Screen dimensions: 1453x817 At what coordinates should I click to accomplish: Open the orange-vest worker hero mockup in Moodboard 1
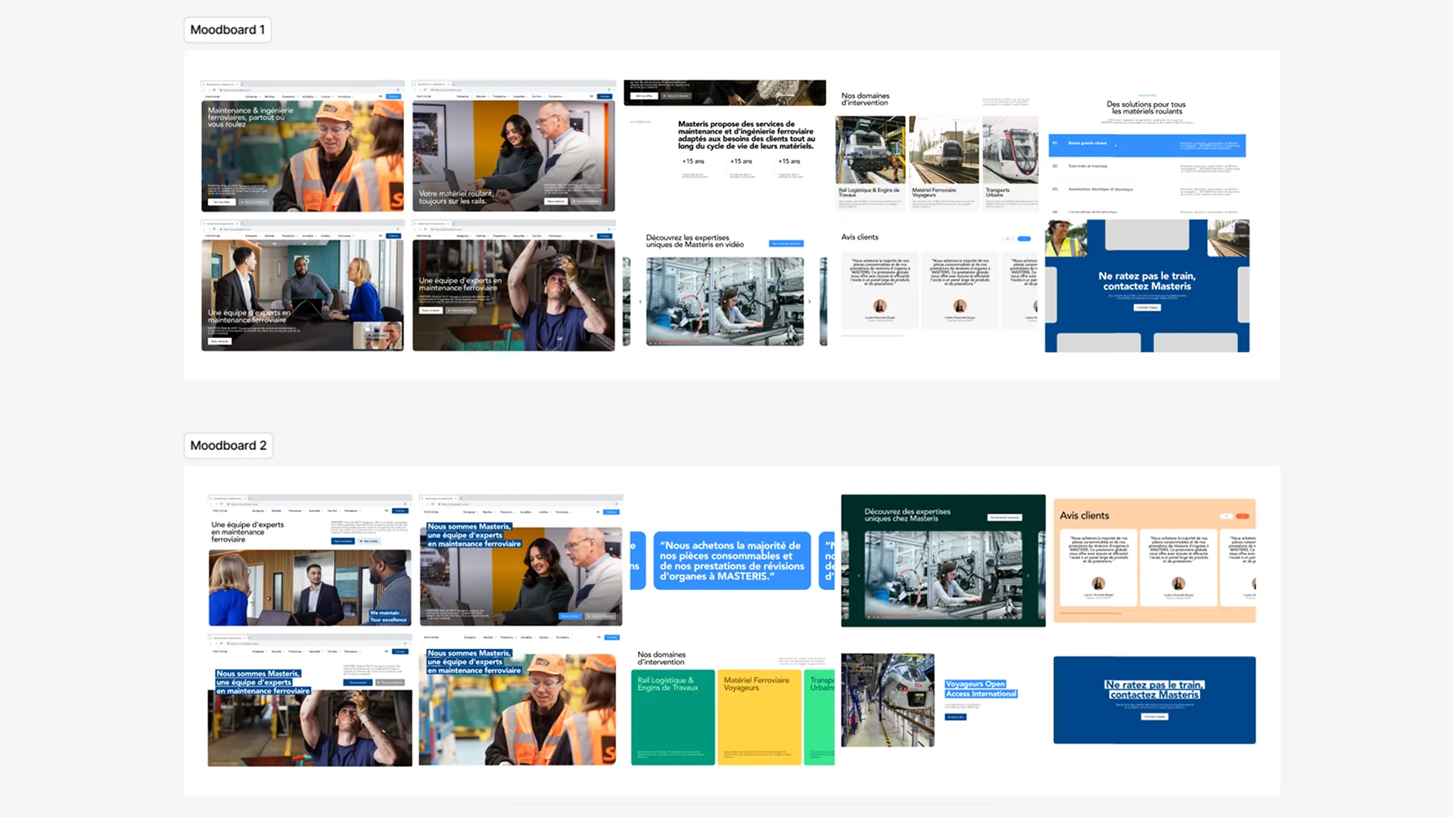click(302, 147)
